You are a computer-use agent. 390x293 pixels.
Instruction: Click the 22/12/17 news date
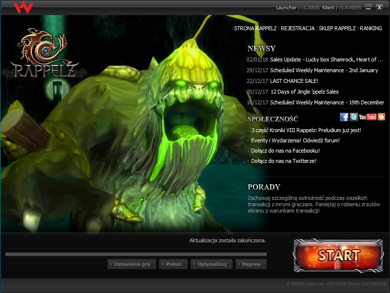click(257, 81)
